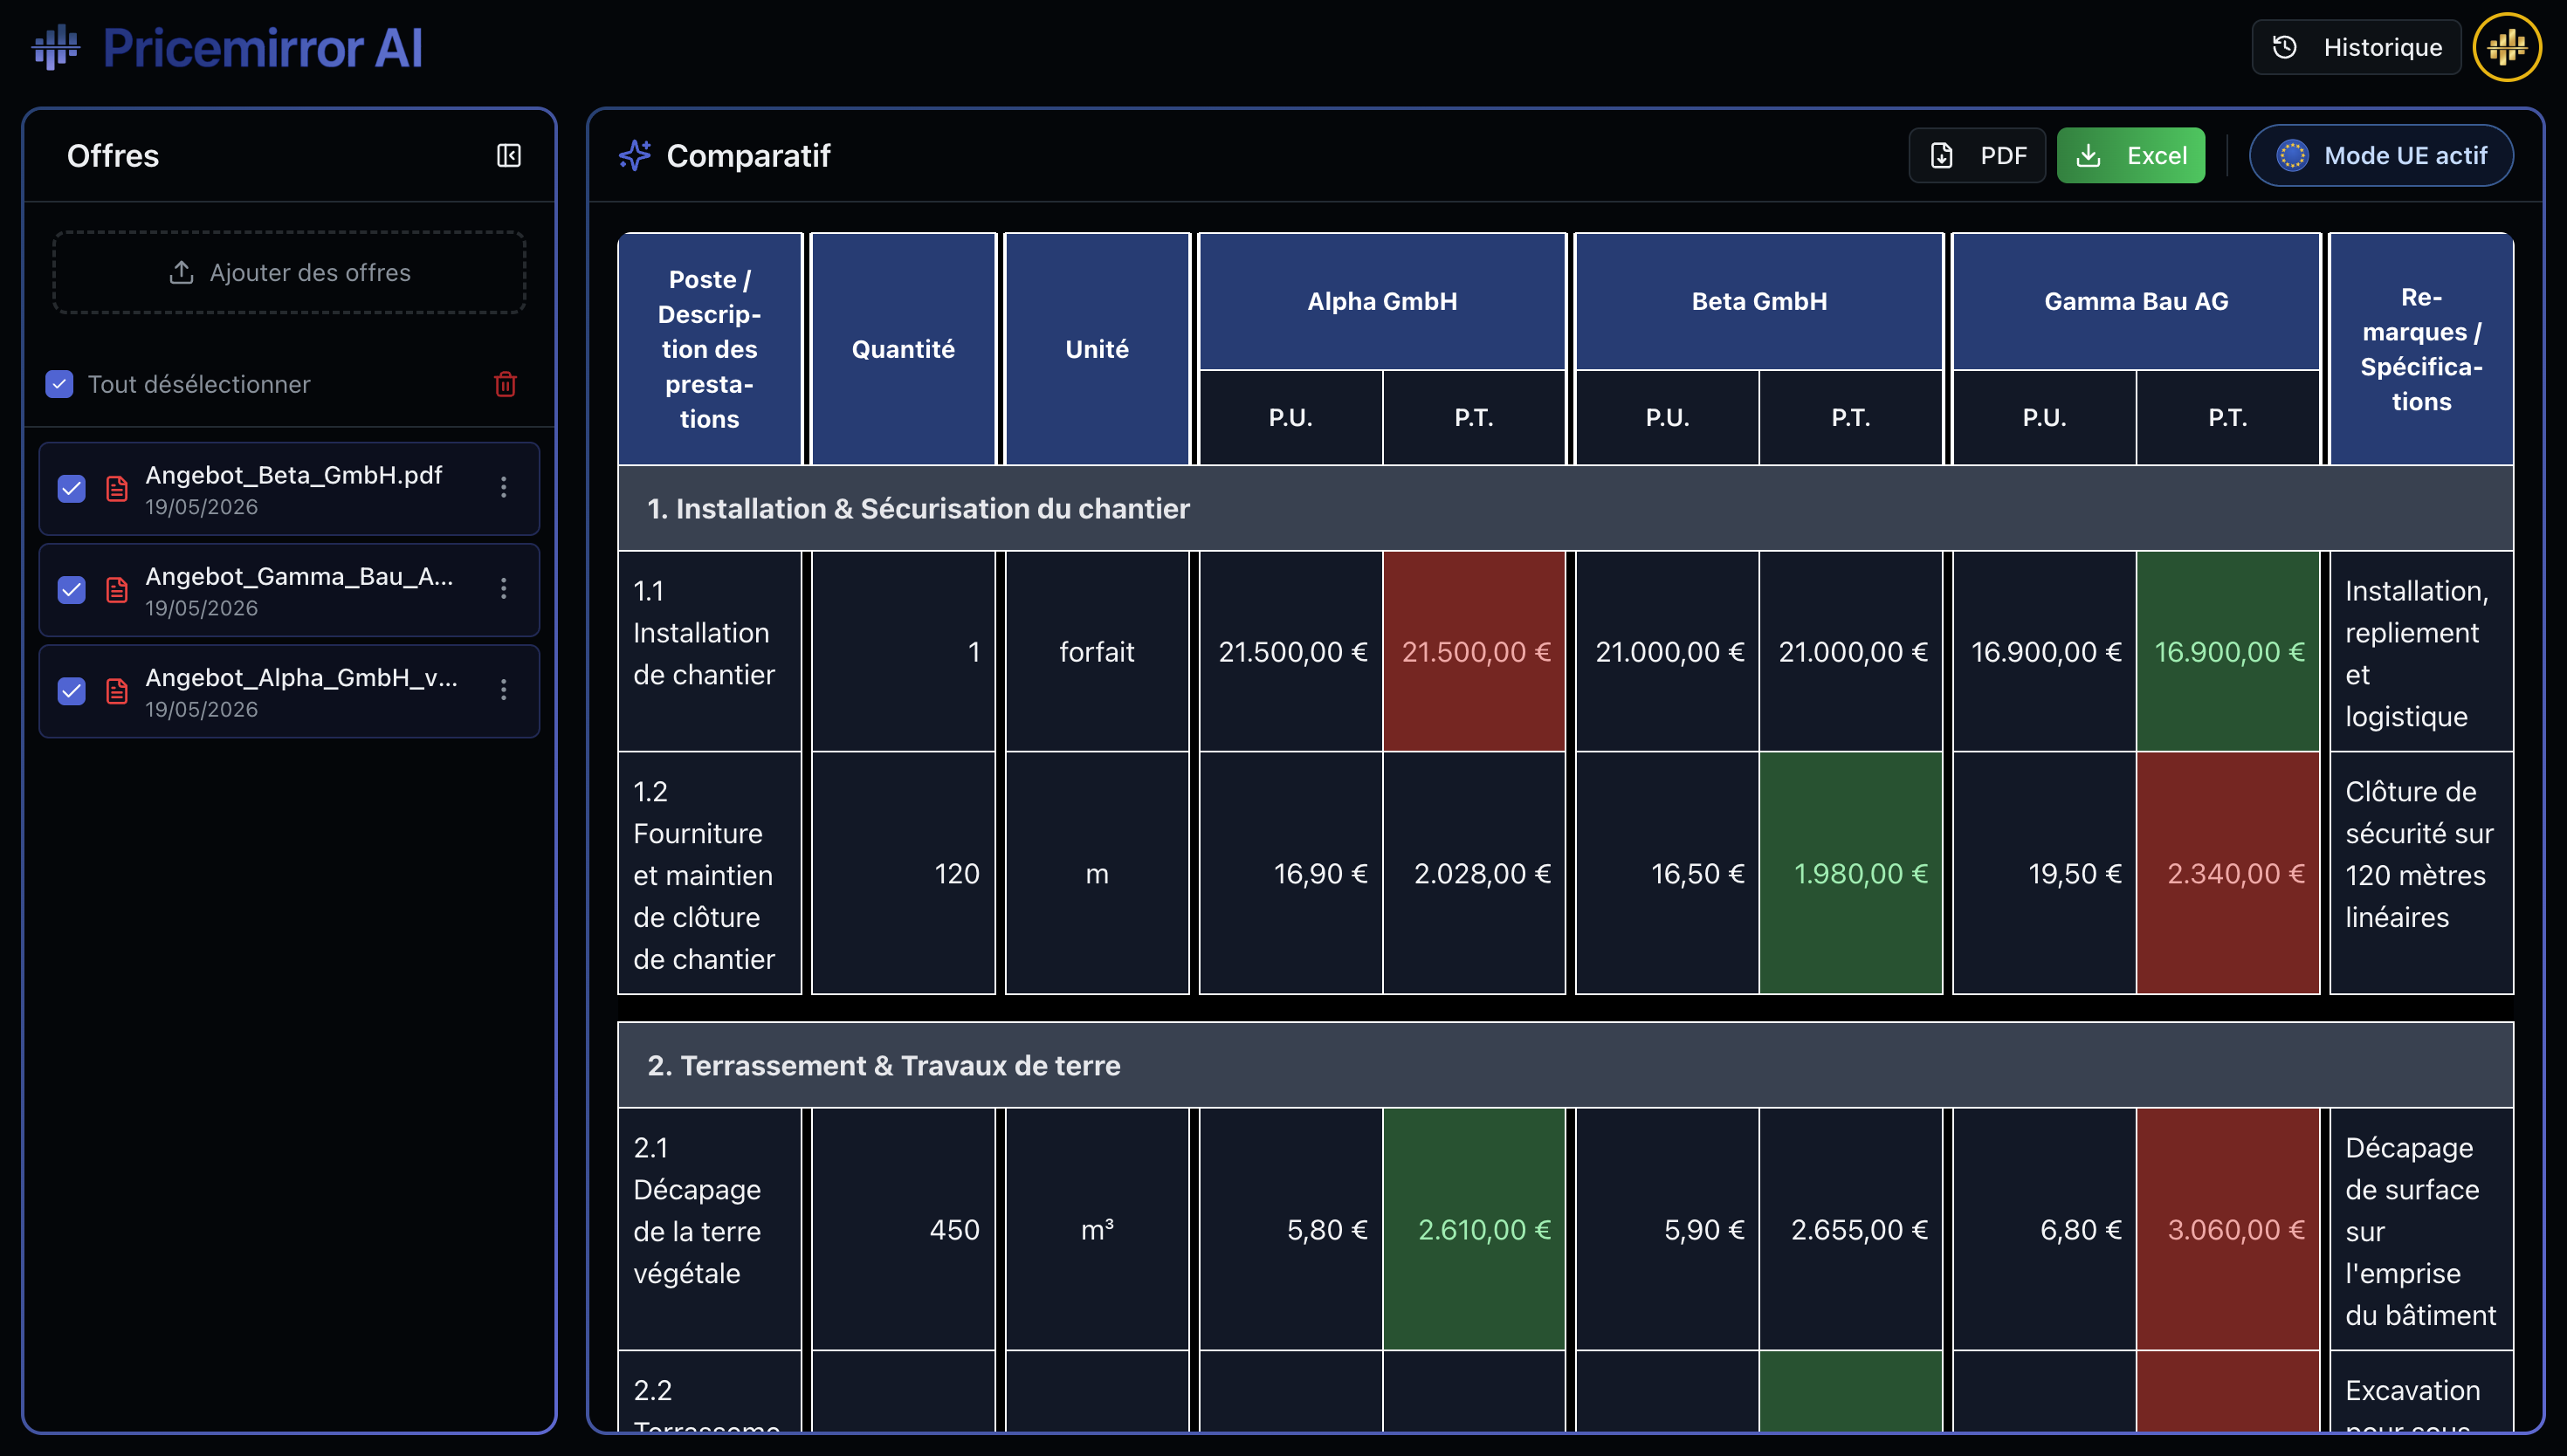
Task: Click unit price cell 19,50 €
Action: [2045, 874]
